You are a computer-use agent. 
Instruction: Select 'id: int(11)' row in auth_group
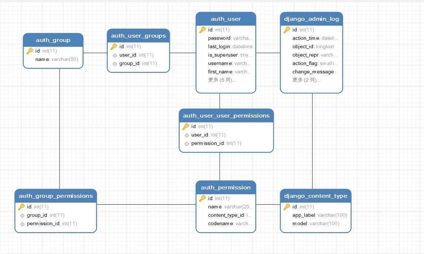(x=46, y=51)
